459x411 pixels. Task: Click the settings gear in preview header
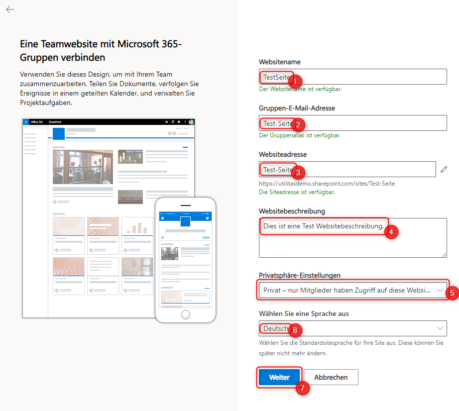click(179, 122)
